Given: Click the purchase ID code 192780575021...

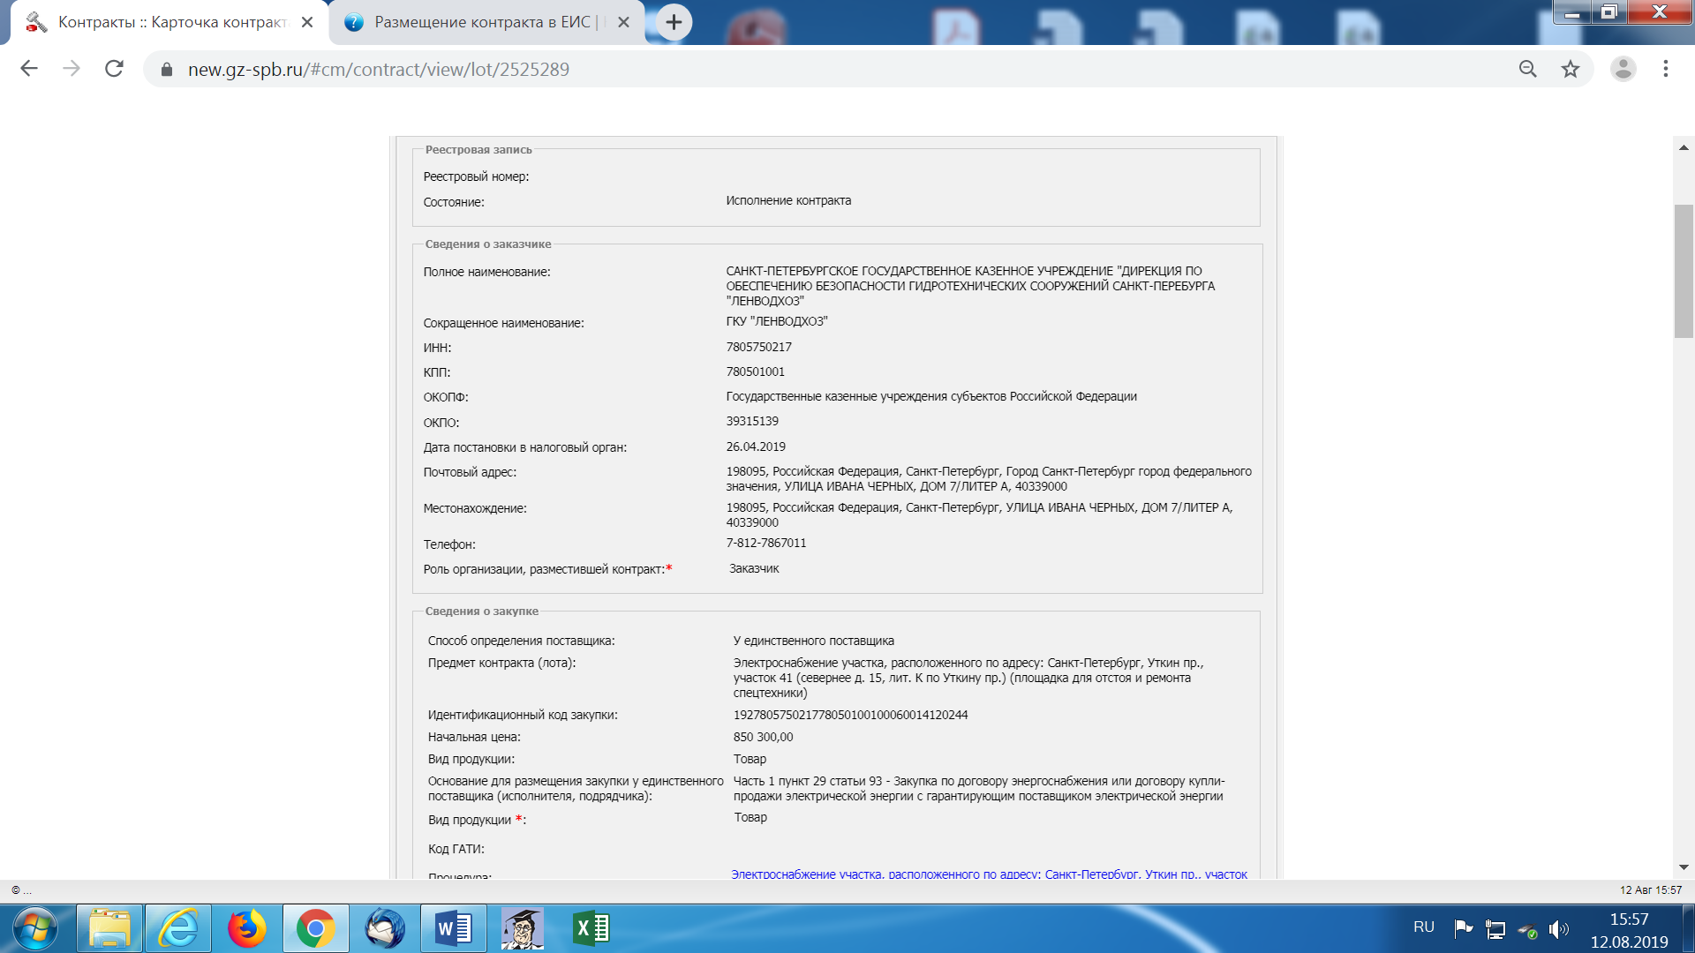Looking at the screenshot, I should tap(850, 715).
